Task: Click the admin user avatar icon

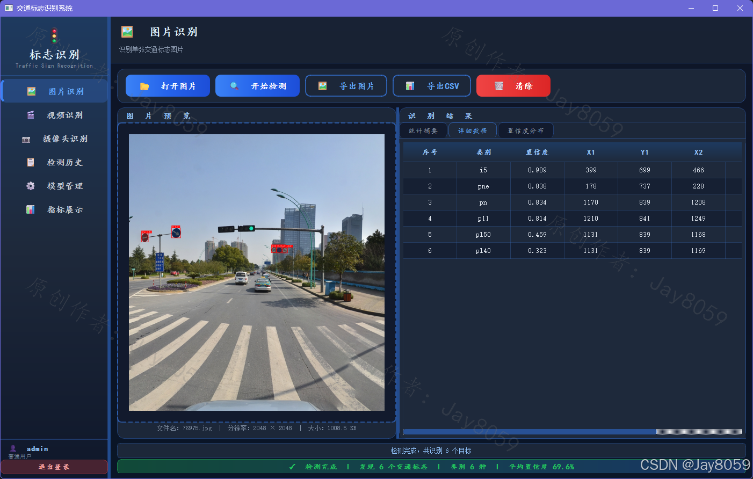Action: pyautogui.click(x=13, y=448)
